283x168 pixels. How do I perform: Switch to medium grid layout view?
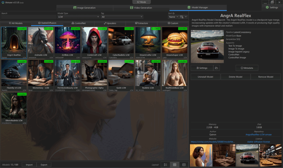tap(175, 165)
